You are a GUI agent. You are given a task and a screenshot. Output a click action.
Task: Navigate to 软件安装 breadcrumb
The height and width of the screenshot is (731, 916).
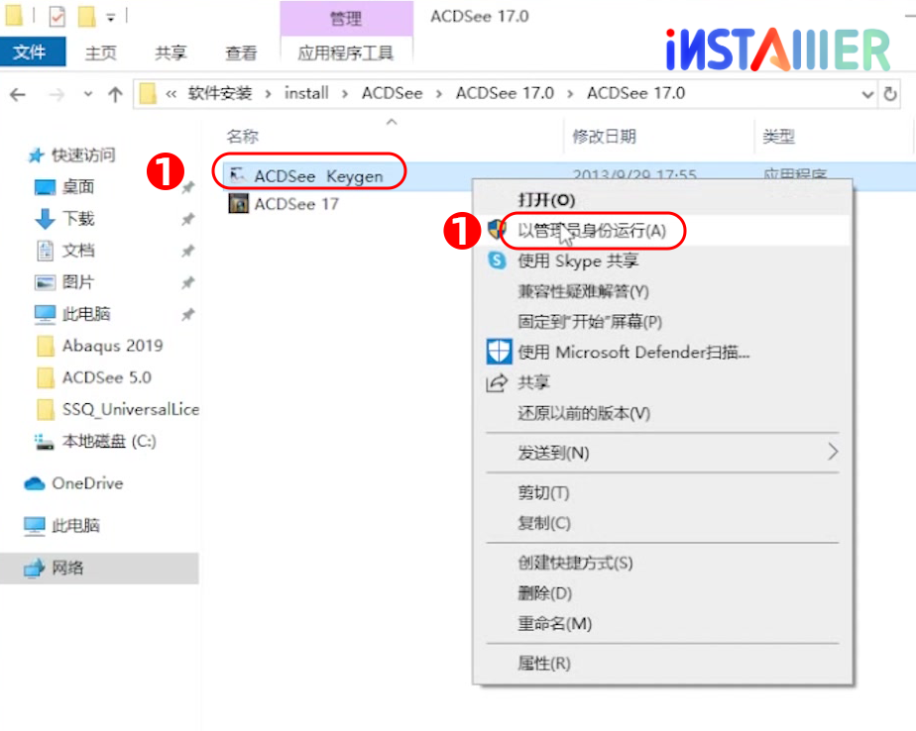(x=220, y=93)
